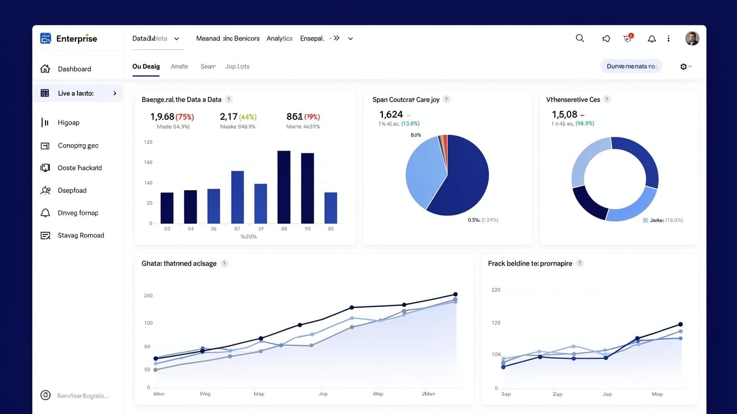Click the Higoap bar icon
Screen dimensions: 737x414
[x=45, y=122]
